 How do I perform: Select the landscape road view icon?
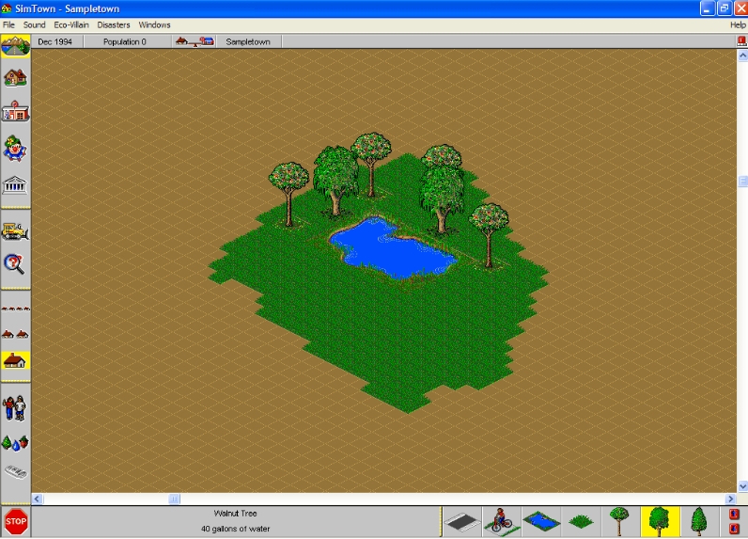coord(16,46)
